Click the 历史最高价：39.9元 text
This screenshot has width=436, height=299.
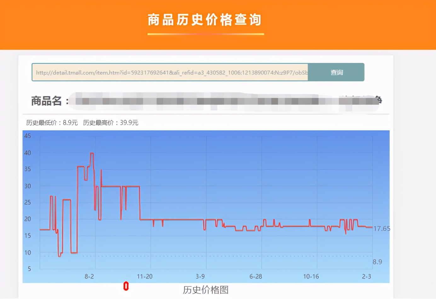[111, 123]
